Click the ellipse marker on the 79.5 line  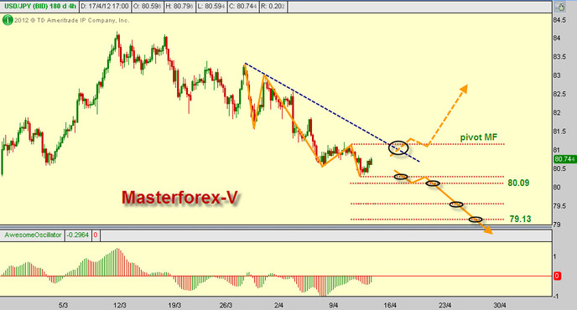click(x=456, y=204)
